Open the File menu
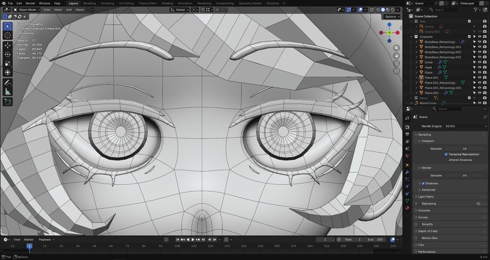The image size is (490, 260). pos(10,3)
